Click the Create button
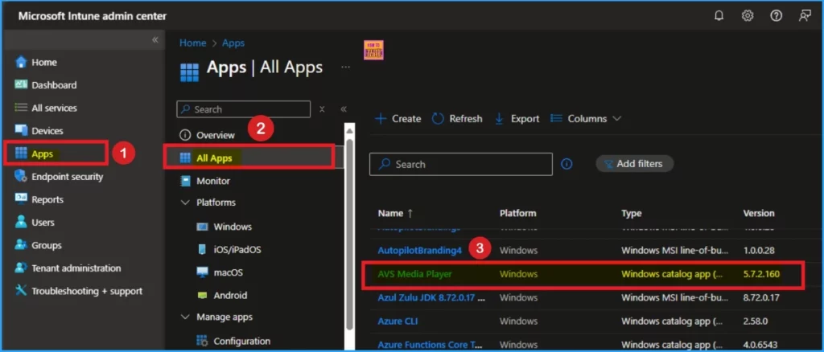824x352 pixels. 398,119
